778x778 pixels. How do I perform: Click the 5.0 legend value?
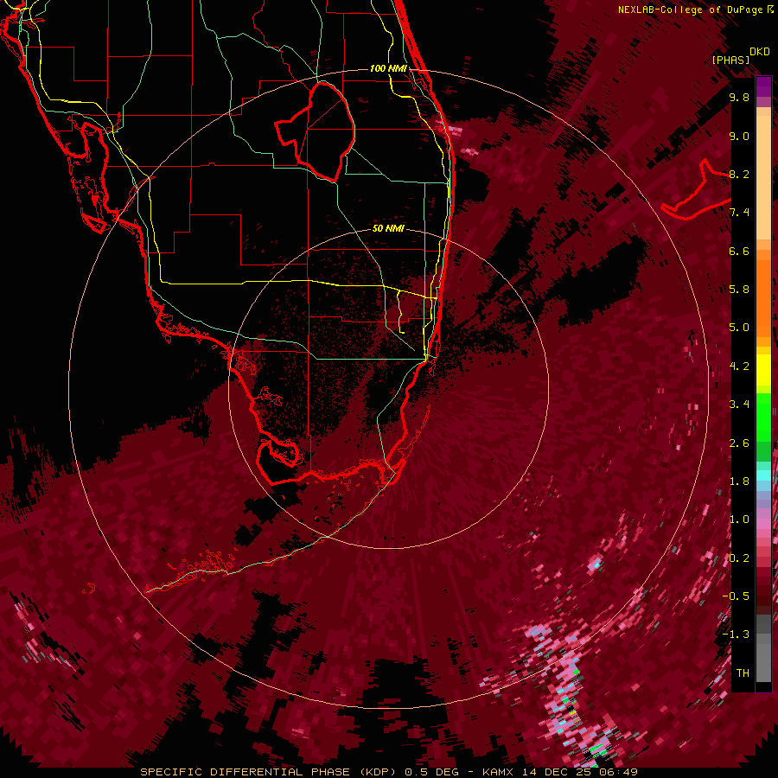click(739, 328)
